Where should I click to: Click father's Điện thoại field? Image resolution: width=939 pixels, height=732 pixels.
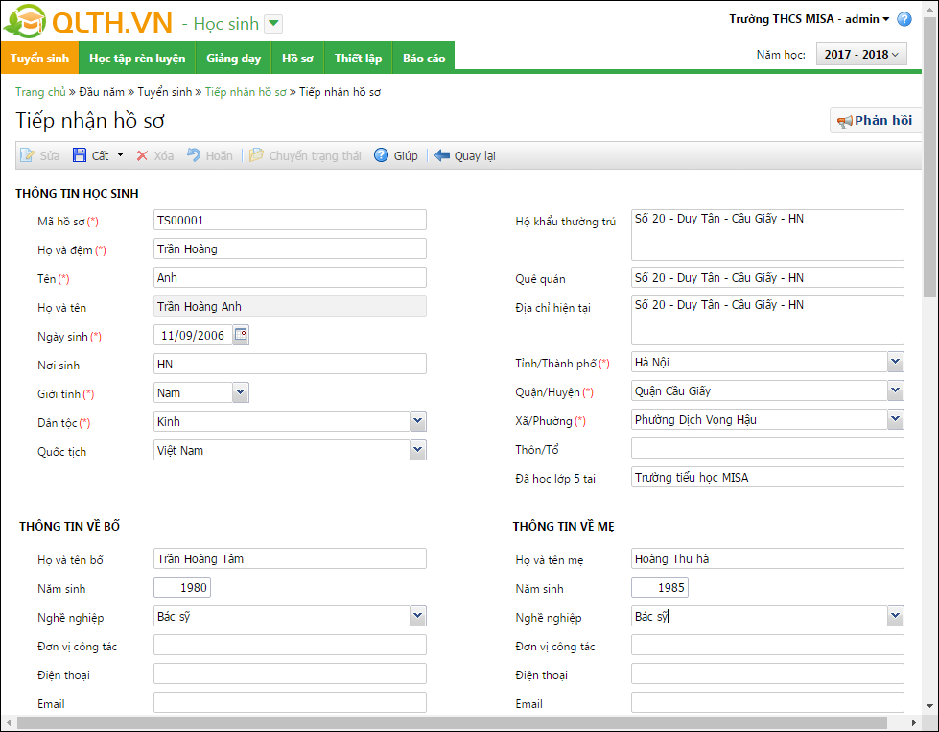tap(290, 673)
